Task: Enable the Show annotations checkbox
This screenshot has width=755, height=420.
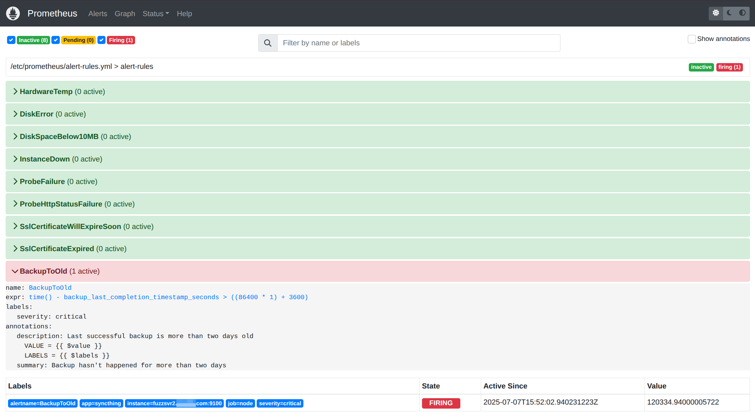Action: pyautogui.click(x=691, y=39)
